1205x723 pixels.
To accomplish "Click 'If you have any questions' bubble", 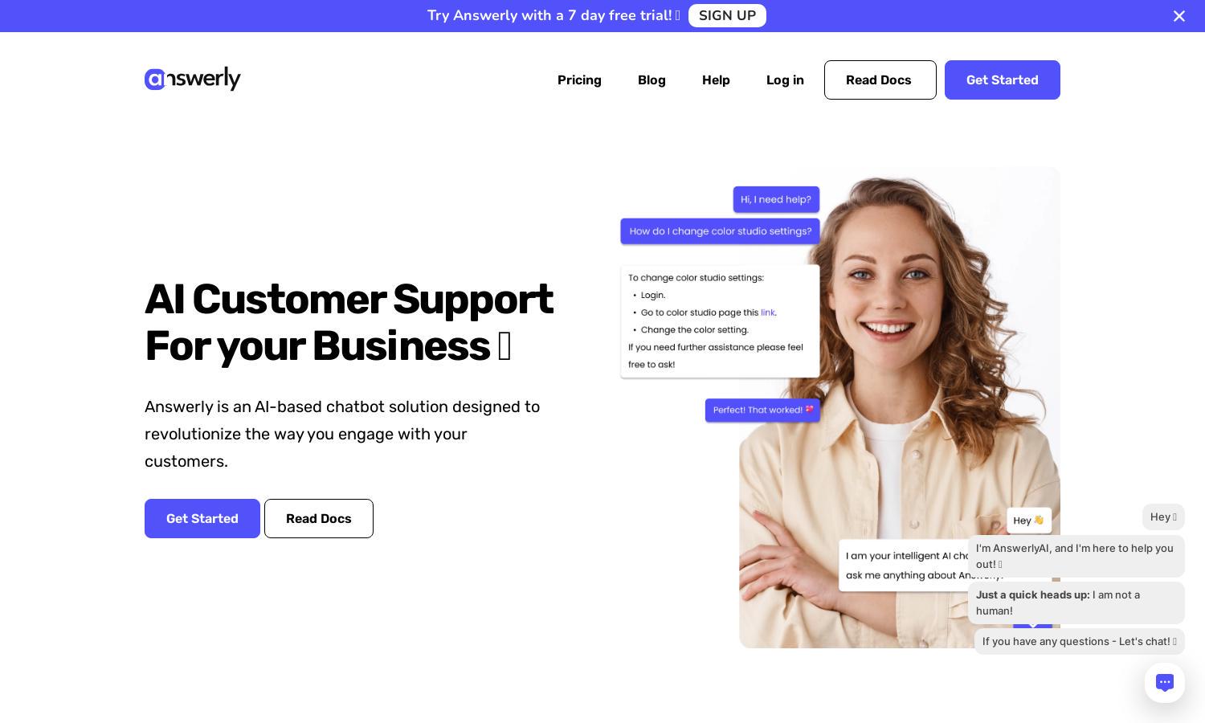I will [x=1080, y=641].
